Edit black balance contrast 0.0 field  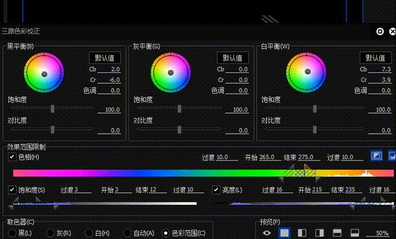tap(109, 131)
